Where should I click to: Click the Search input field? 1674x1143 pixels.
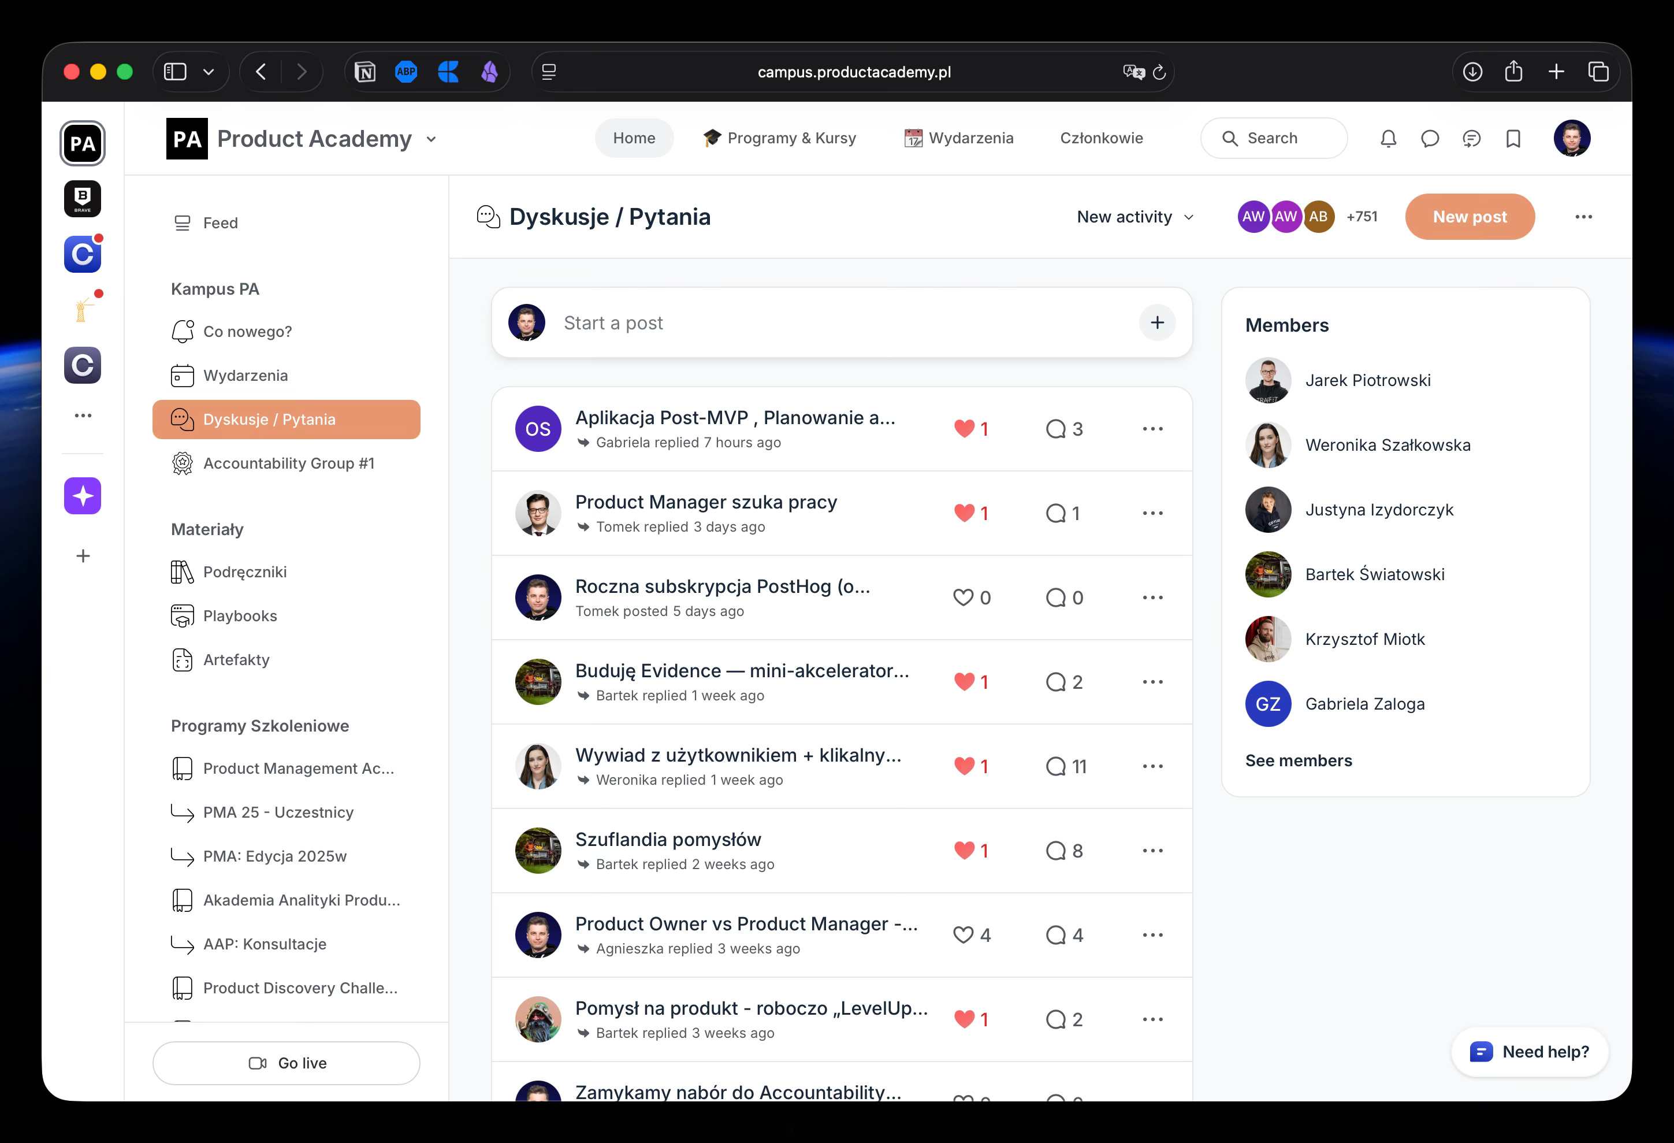click(x=1274, y=138)
